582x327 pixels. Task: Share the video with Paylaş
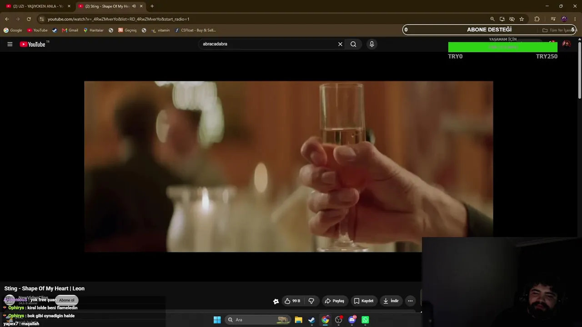coord(334,301)
